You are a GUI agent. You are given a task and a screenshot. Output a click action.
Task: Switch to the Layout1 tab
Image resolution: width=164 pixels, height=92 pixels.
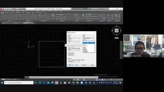coord(8,79)
